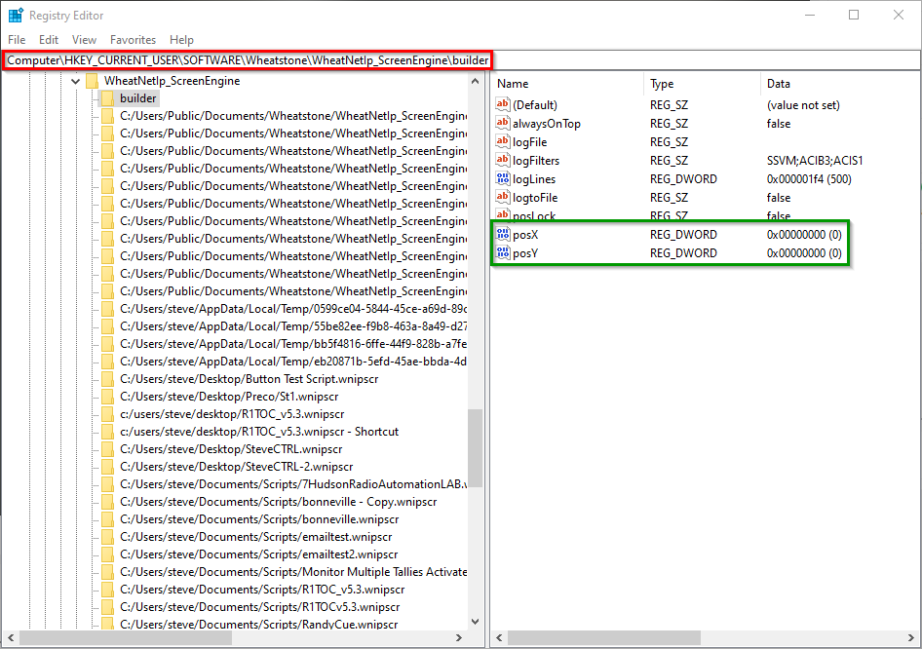Click the tree pane scroll down arrow
Screen dimensions: 922x649
click(476, 621)
